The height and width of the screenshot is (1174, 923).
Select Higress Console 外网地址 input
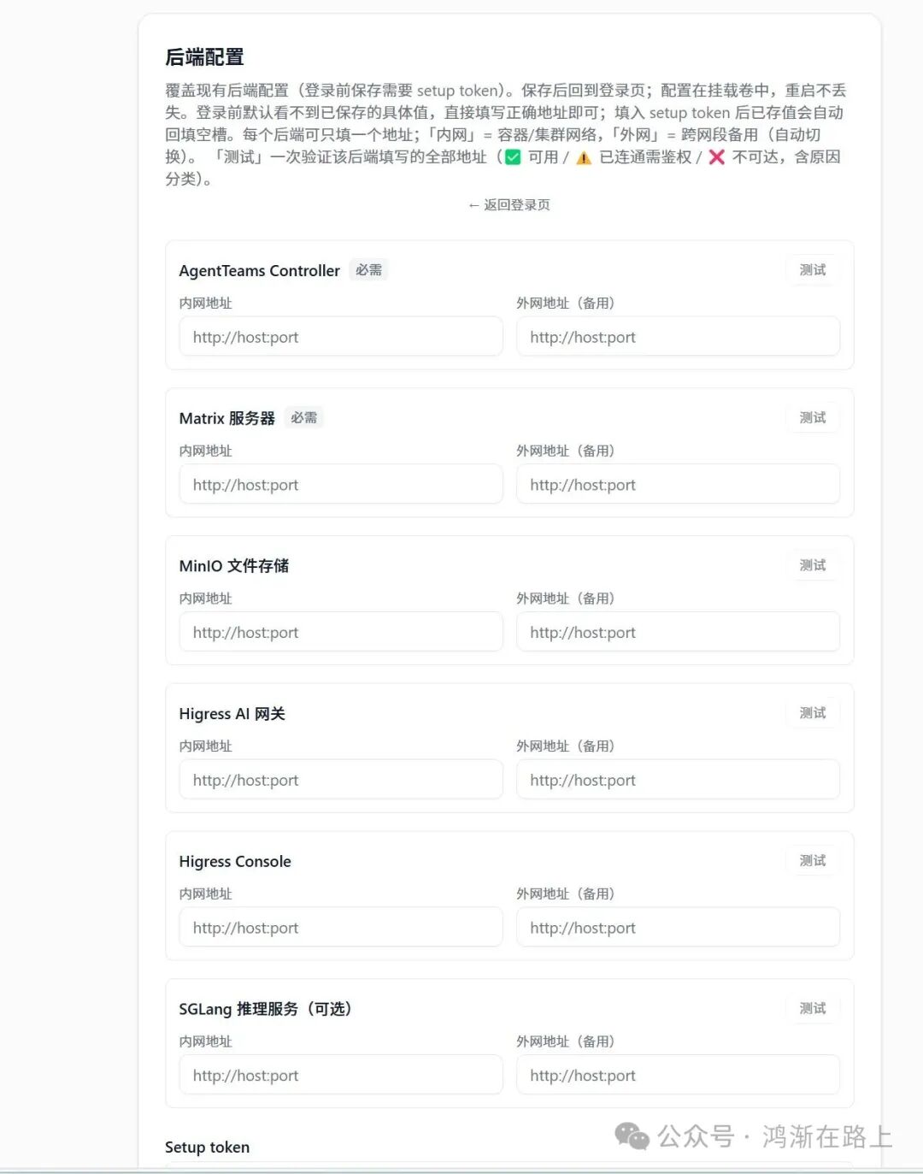coord(678,928)
